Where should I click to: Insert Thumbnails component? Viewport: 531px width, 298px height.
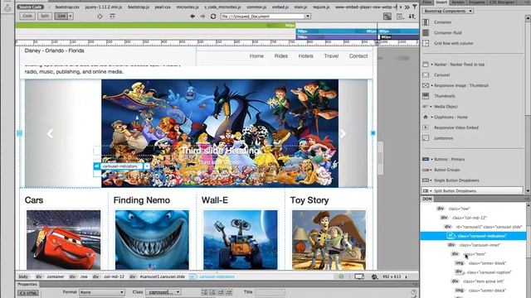pos(445,96)
